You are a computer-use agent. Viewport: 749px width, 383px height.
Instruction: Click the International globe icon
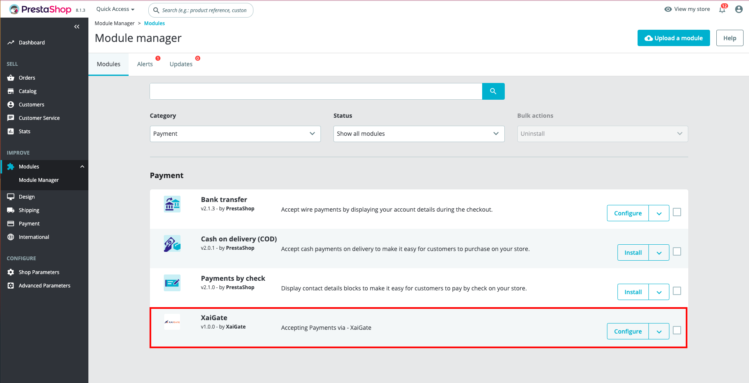(11, 237)
